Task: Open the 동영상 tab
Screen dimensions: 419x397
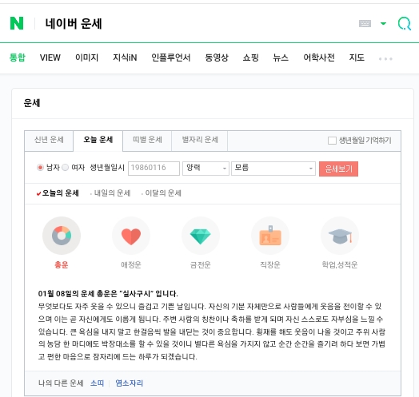Action: click(x=217, y=58)
